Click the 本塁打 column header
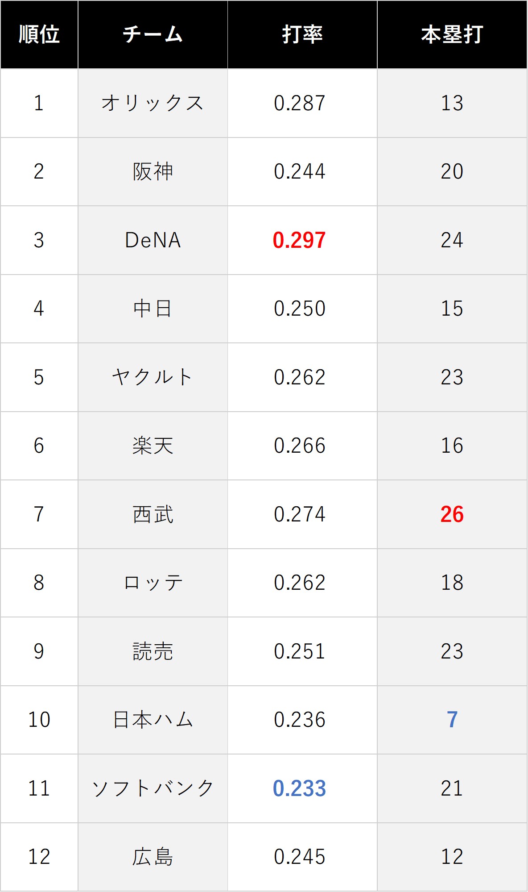The width and height of the screenshot is (528, 892). pos(452,34)
